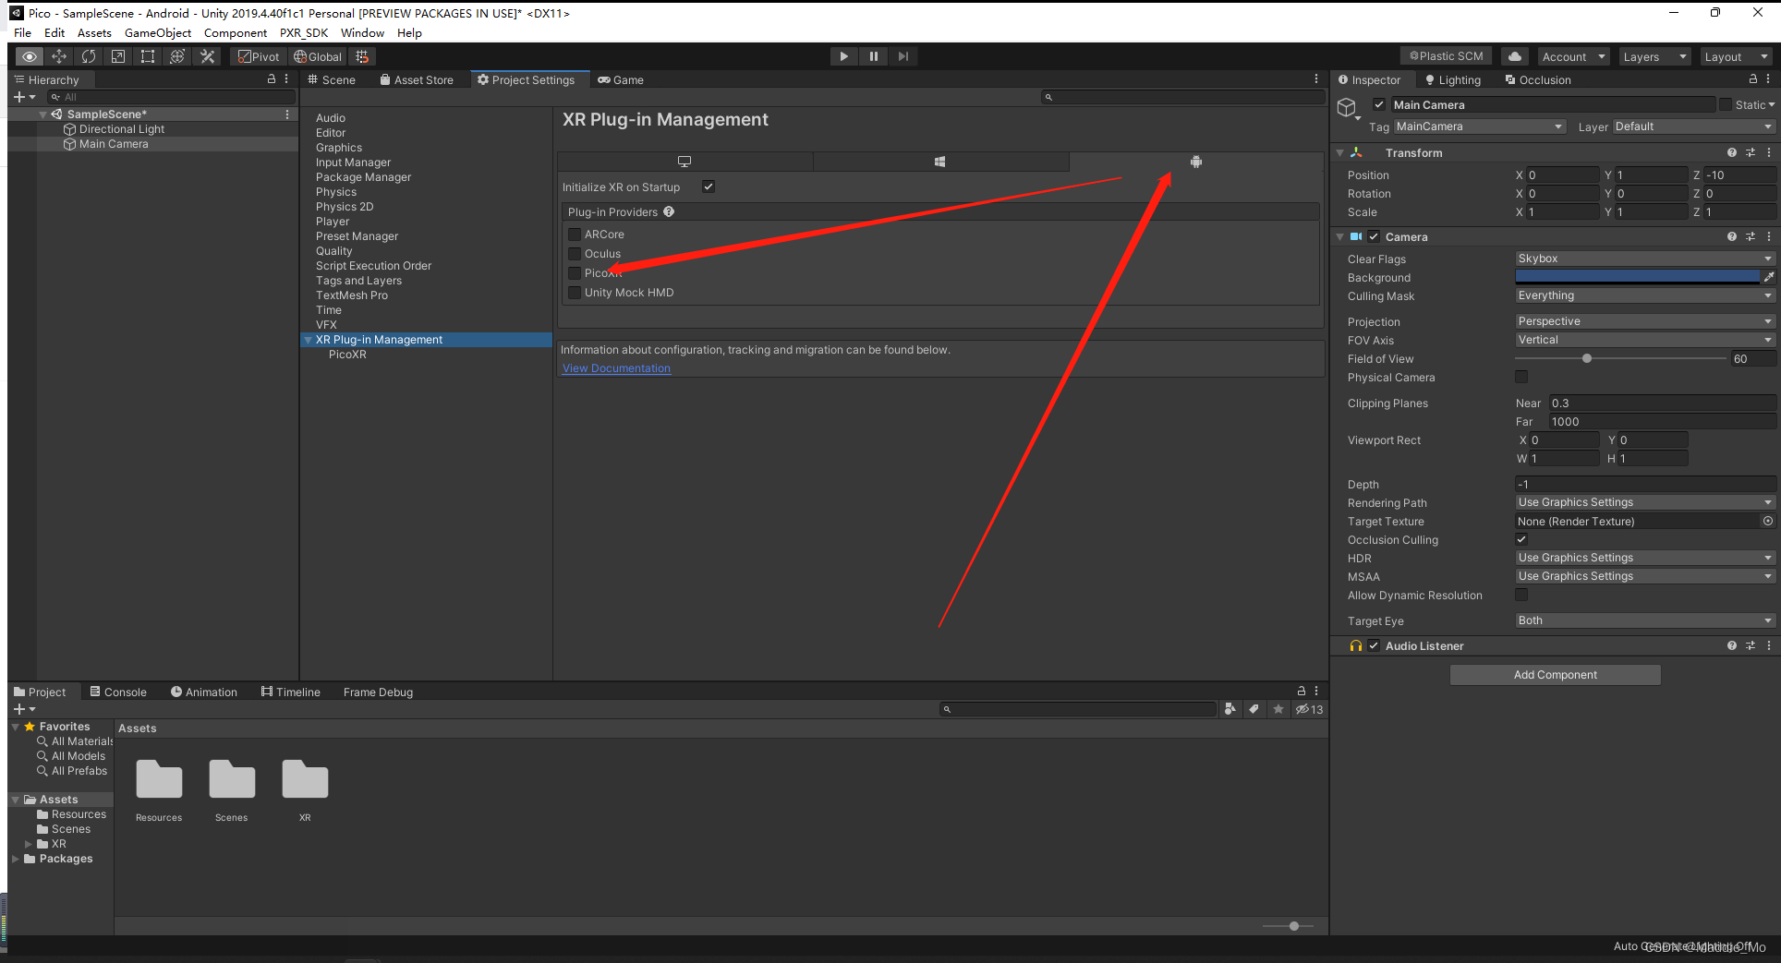Toggle Initialize XR on Startup
The height and width of the screenshot is (963, 1781).
[709, 187]
